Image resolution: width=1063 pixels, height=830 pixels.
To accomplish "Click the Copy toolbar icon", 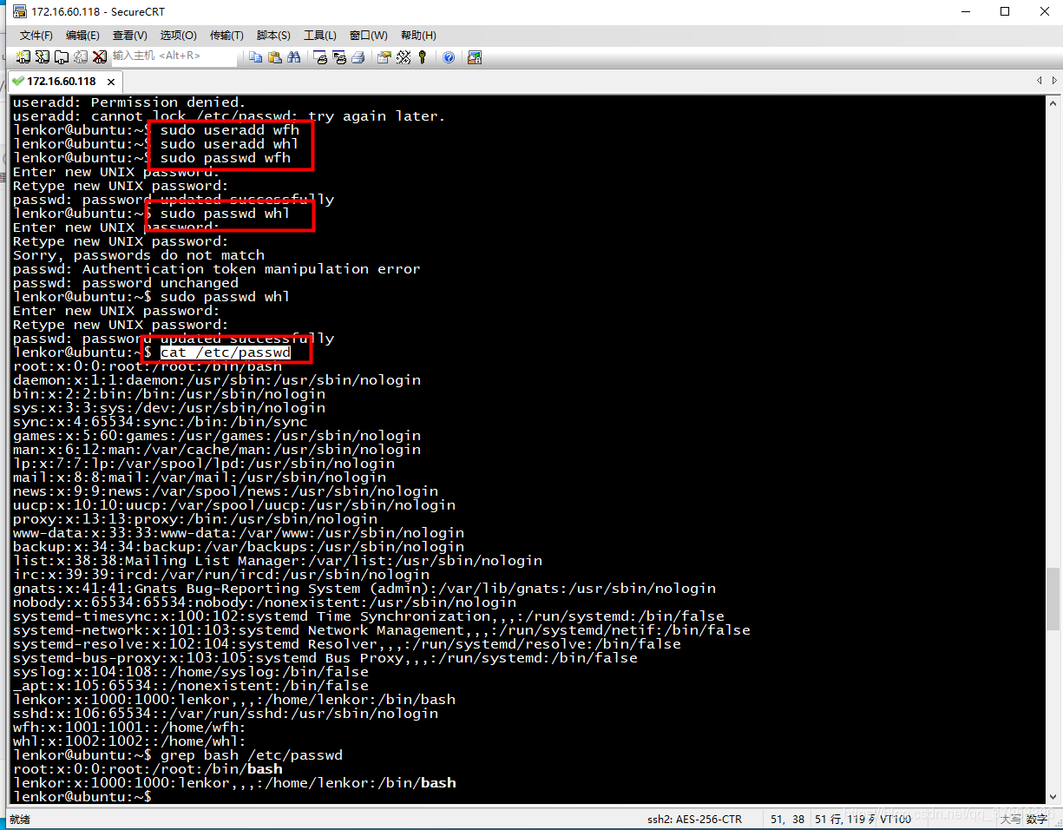I will click(x=255, y=57).
